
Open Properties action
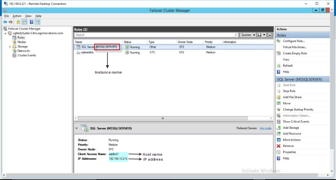(x=289, y=152)
